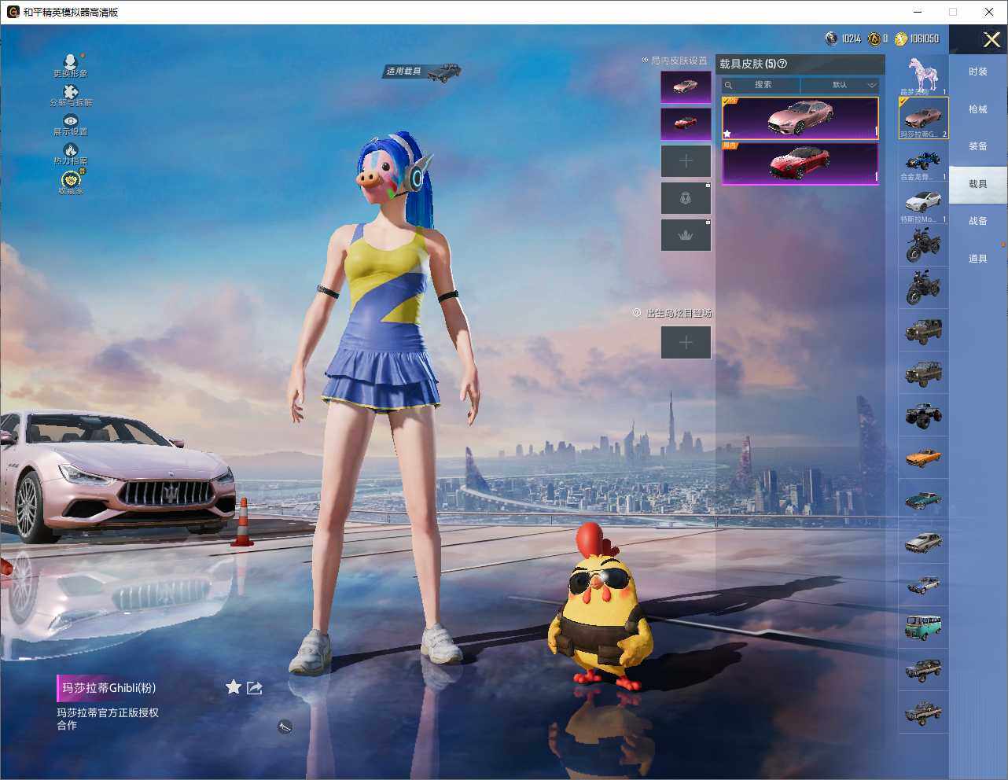
Task: Click the pink Maserati car preview
Action: click(116, 476)
